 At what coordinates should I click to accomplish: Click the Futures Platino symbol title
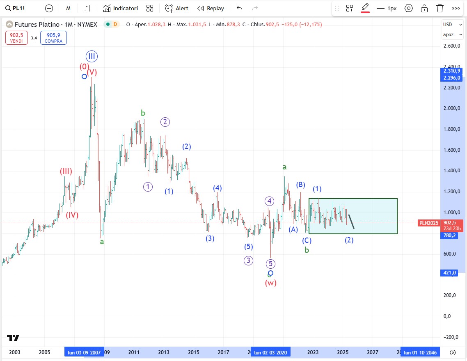[56, 24]
